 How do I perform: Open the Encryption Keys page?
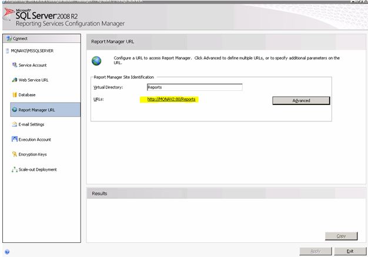(x=32, y=154)
